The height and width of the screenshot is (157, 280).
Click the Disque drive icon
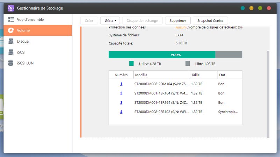tap(11, 41)
